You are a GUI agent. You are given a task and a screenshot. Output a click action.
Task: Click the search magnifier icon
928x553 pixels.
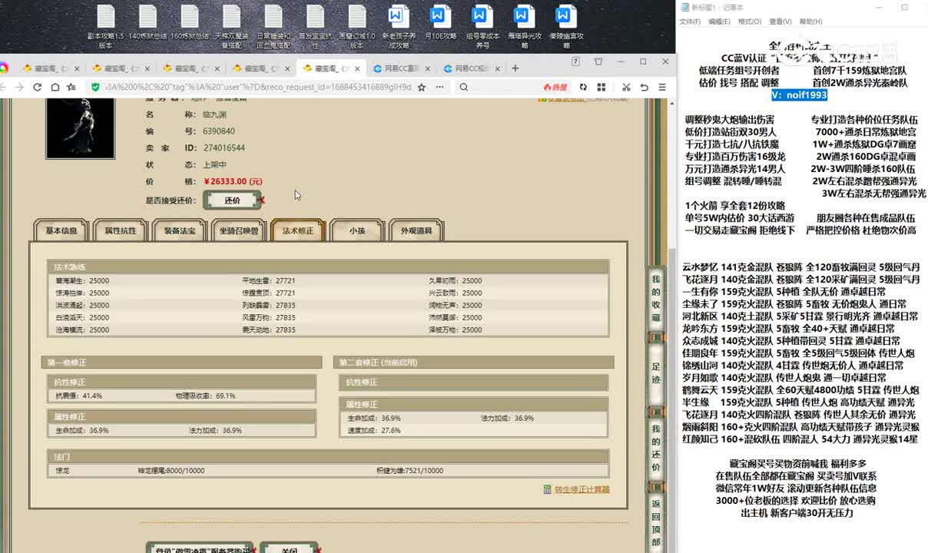[464, 88]
